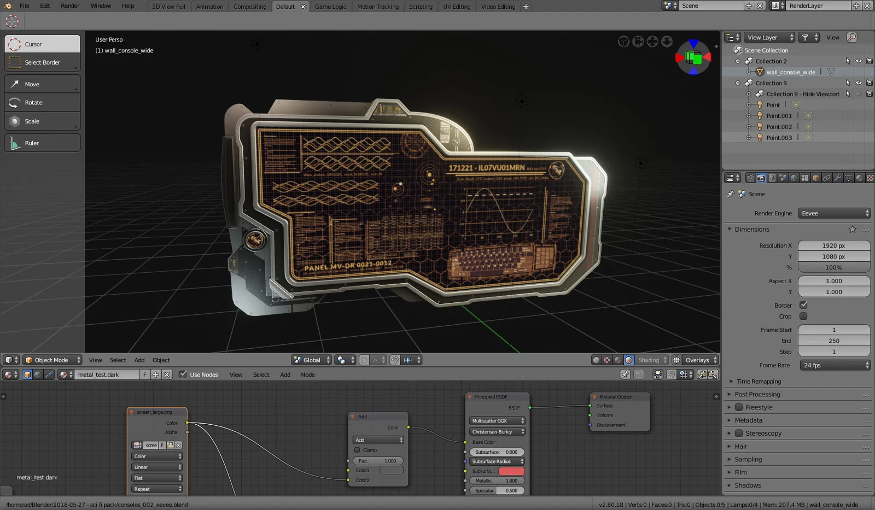
Task: Open the Texture properties tab
Action: (870, 178)
